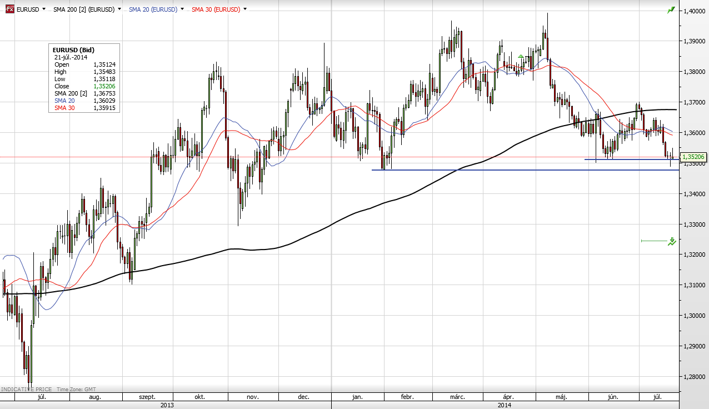This screenshot has width=709, height=409.
Task: Click the okt. month label on time axis
Action: (x=199, y=397)
